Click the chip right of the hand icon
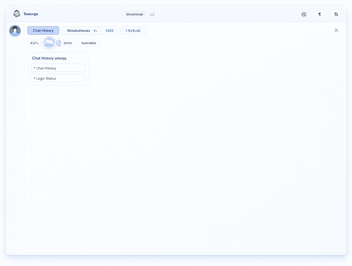Viewport: 352px width, 266px height. [x=69, y=43]
